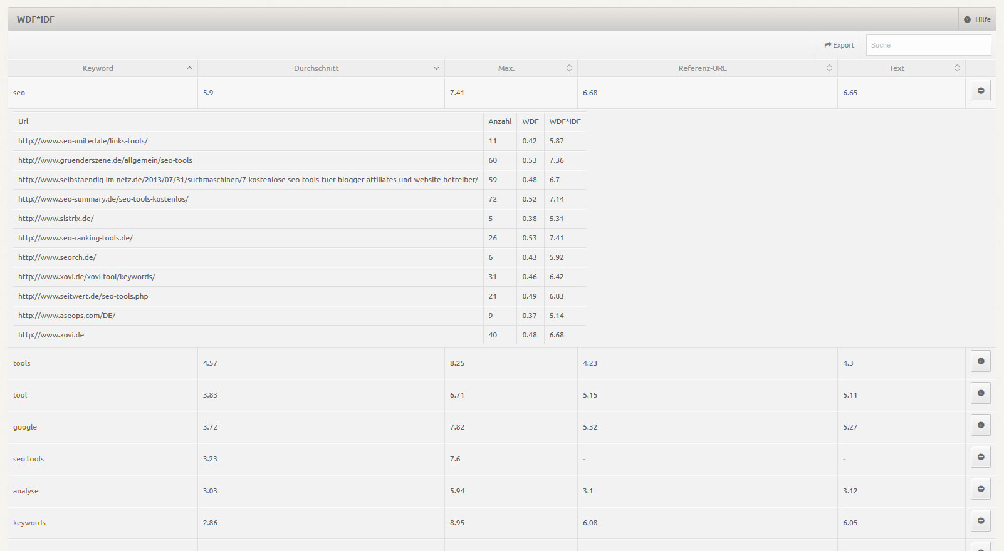Expand details for the 'tools' keyword row
1004x551 pixels.
click(x=980, y=361)
